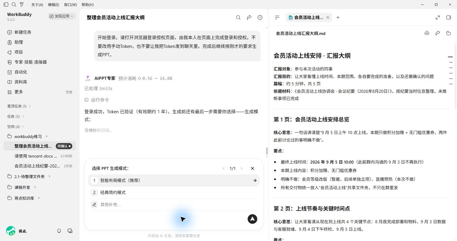
Task: Choose 智能布局模式（推荐）
Action: (x=174, y=180)
